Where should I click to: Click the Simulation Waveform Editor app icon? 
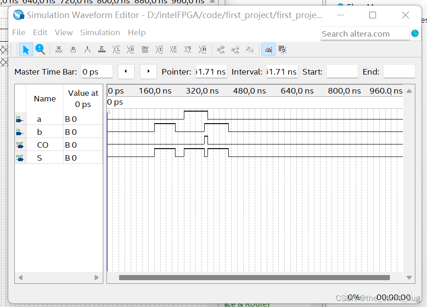pos(19,15)
